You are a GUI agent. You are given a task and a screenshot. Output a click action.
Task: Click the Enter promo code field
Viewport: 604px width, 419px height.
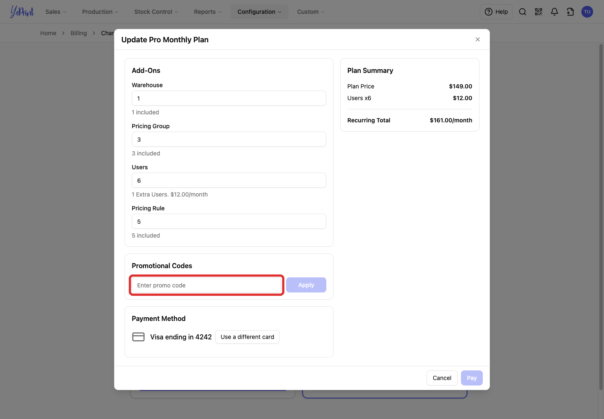point(206,285)
